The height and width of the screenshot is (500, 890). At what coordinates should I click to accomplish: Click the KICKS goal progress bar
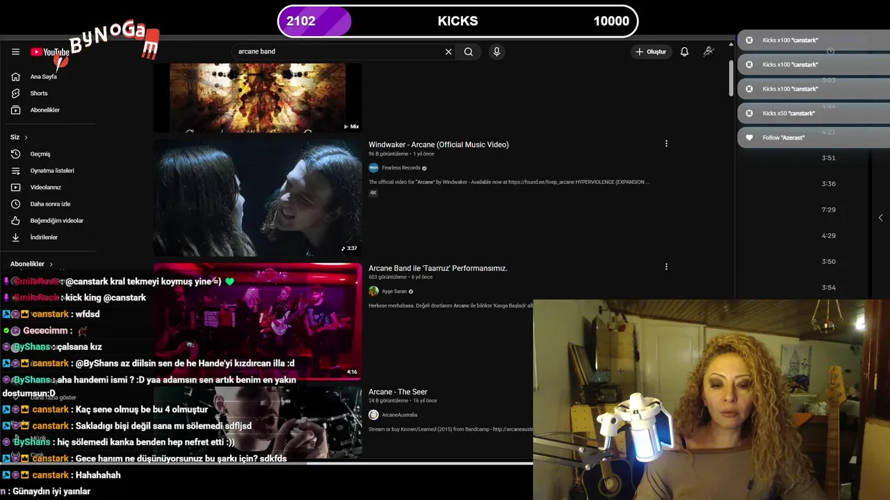[458, 21]
